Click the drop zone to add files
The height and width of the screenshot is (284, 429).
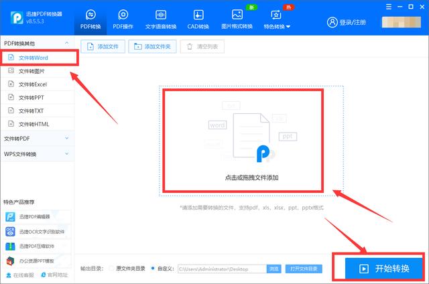(x=251, y=141)
